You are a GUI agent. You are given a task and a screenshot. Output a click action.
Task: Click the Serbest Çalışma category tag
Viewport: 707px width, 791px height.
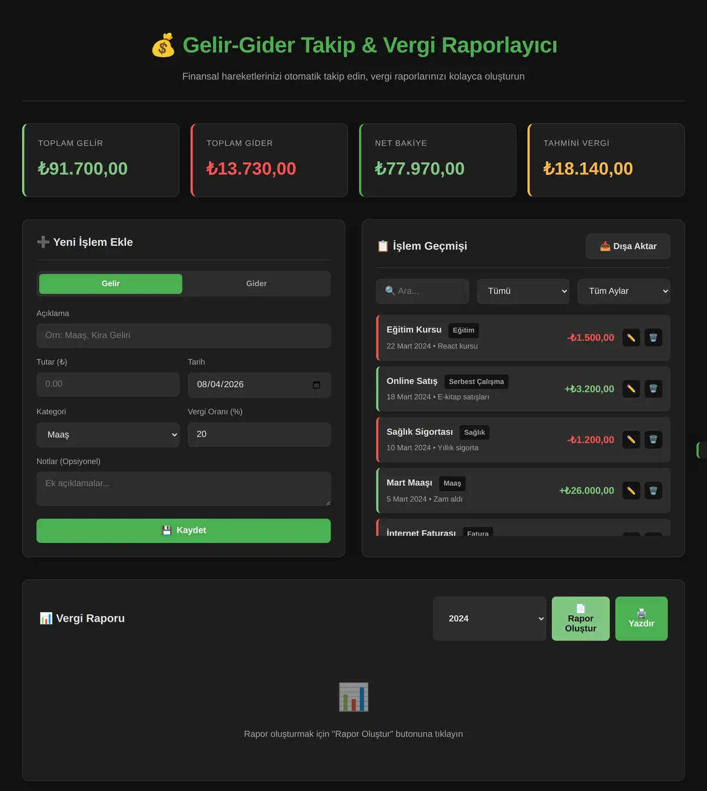click(x=477, y=381)
